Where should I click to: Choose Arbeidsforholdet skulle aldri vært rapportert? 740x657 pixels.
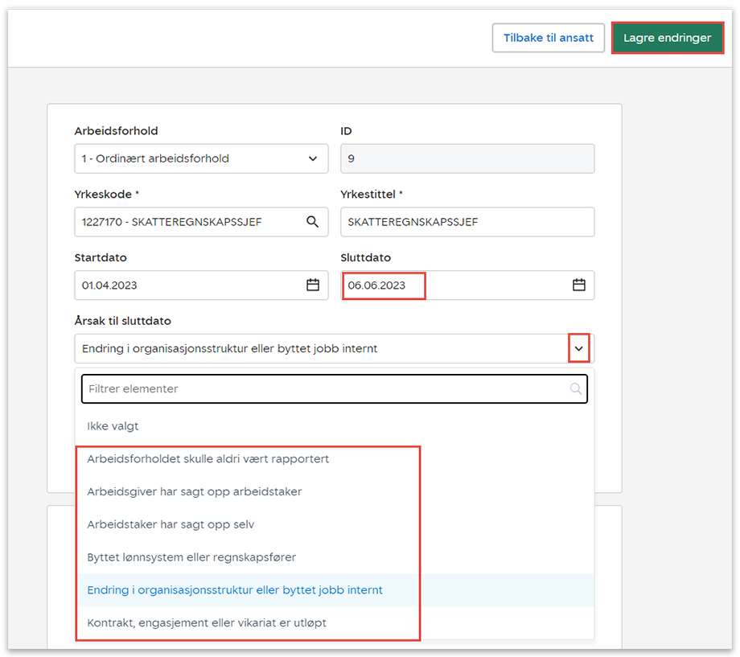pos(208,459)
